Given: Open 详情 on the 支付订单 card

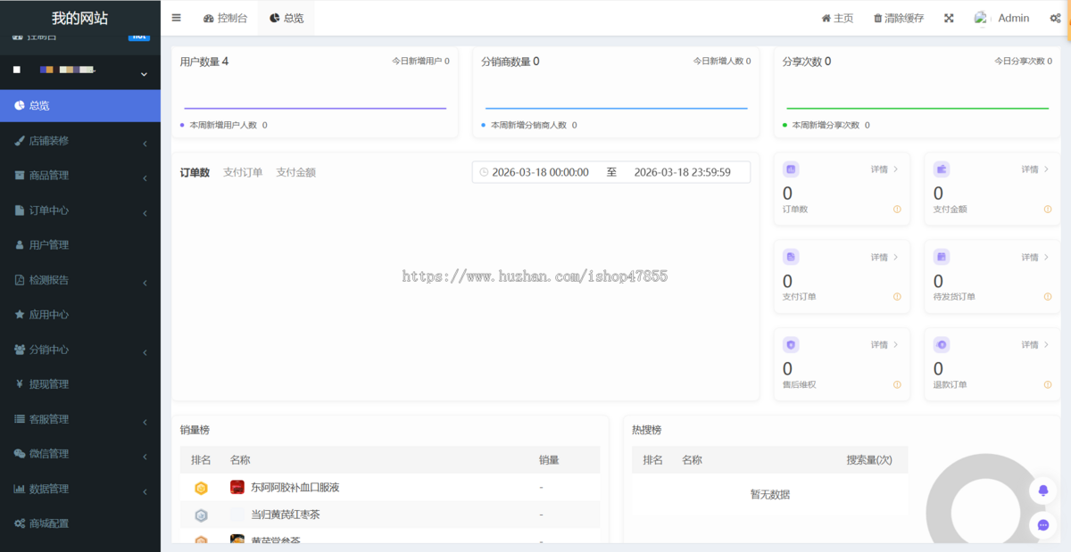Looking at the screenshot, I should tap(884, 257).
